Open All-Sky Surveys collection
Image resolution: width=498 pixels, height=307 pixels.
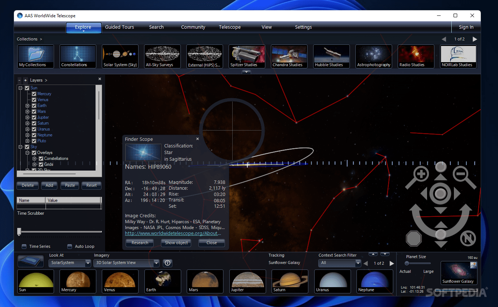point(162,57)
